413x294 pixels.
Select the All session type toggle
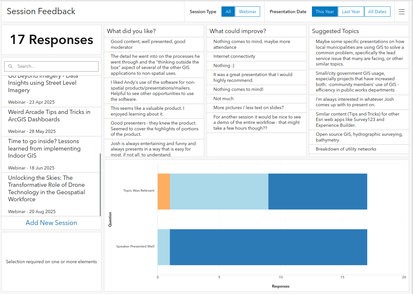click(228, 12)
